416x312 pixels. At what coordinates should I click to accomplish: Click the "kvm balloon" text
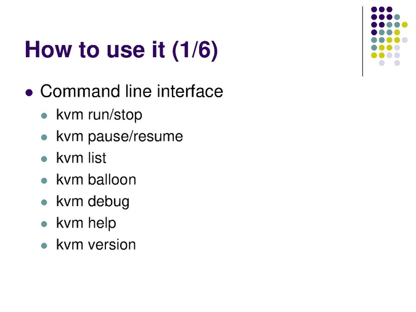(x=96, y=180)
